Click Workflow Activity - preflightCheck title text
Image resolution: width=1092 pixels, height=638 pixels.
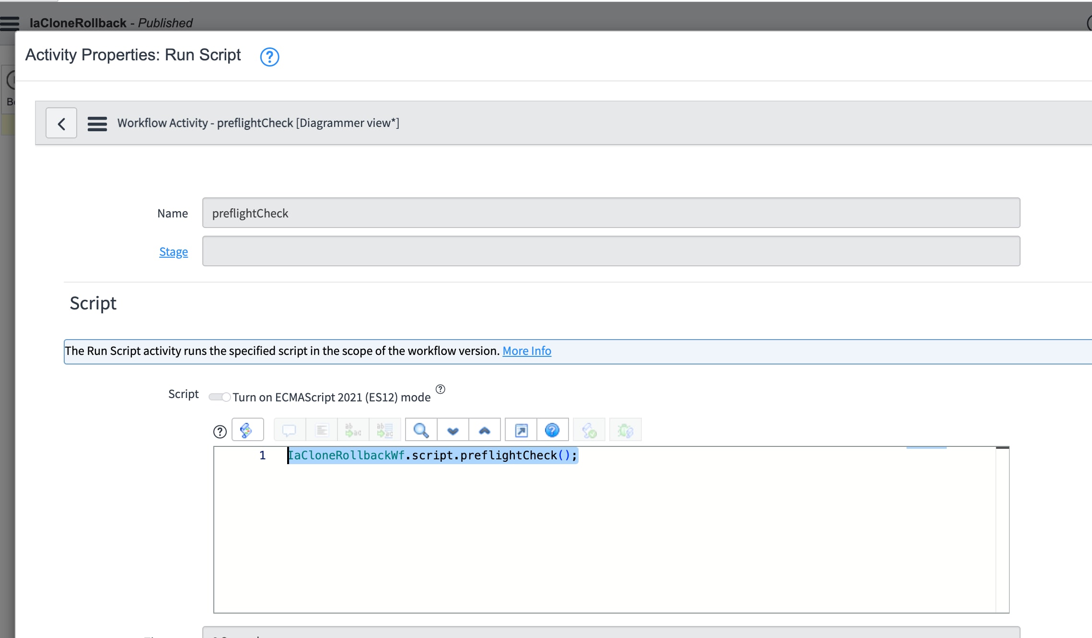[258, 123]
